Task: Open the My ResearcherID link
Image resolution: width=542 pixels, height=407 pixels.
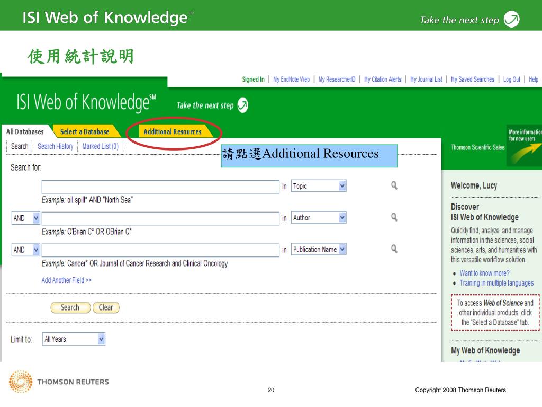Action: (337, 79)
